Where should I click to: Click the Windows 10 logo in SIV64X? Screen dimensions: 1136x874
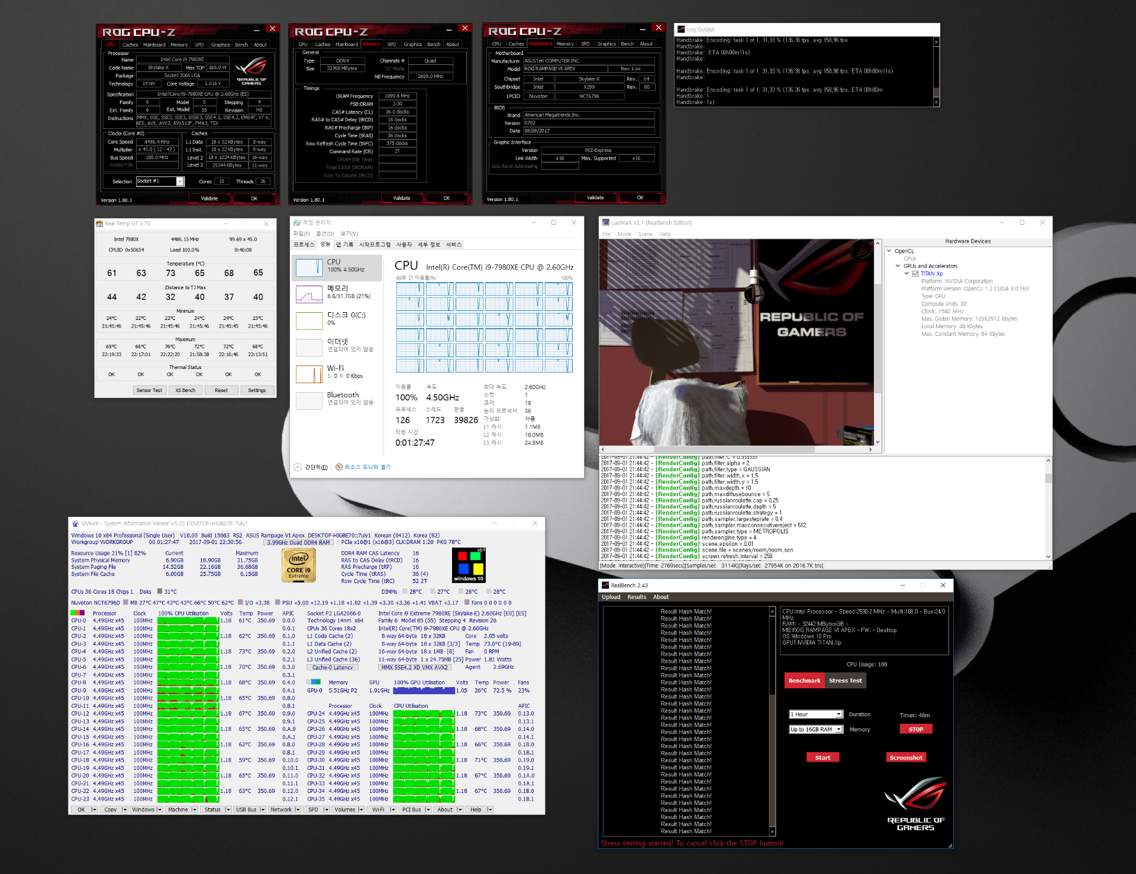tap(468, 566)
